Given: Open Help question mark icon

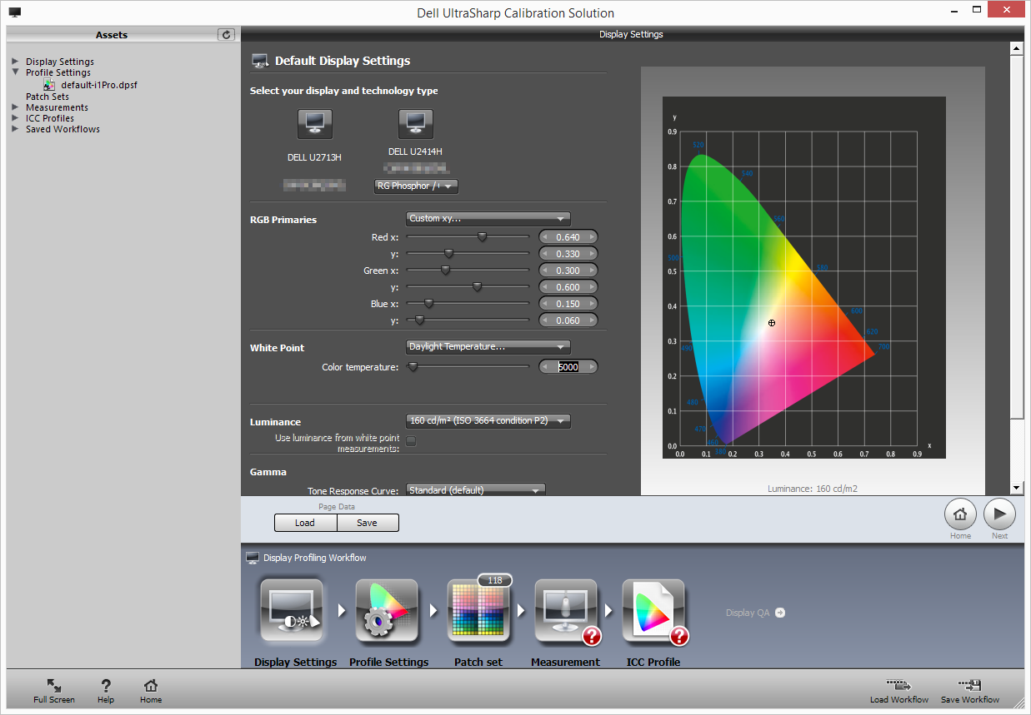Looking at the screenshot, I should 106,685.
